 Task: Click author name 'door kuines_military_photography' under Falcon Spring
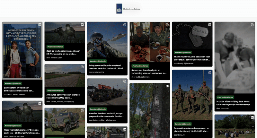[x=60, y=101]
